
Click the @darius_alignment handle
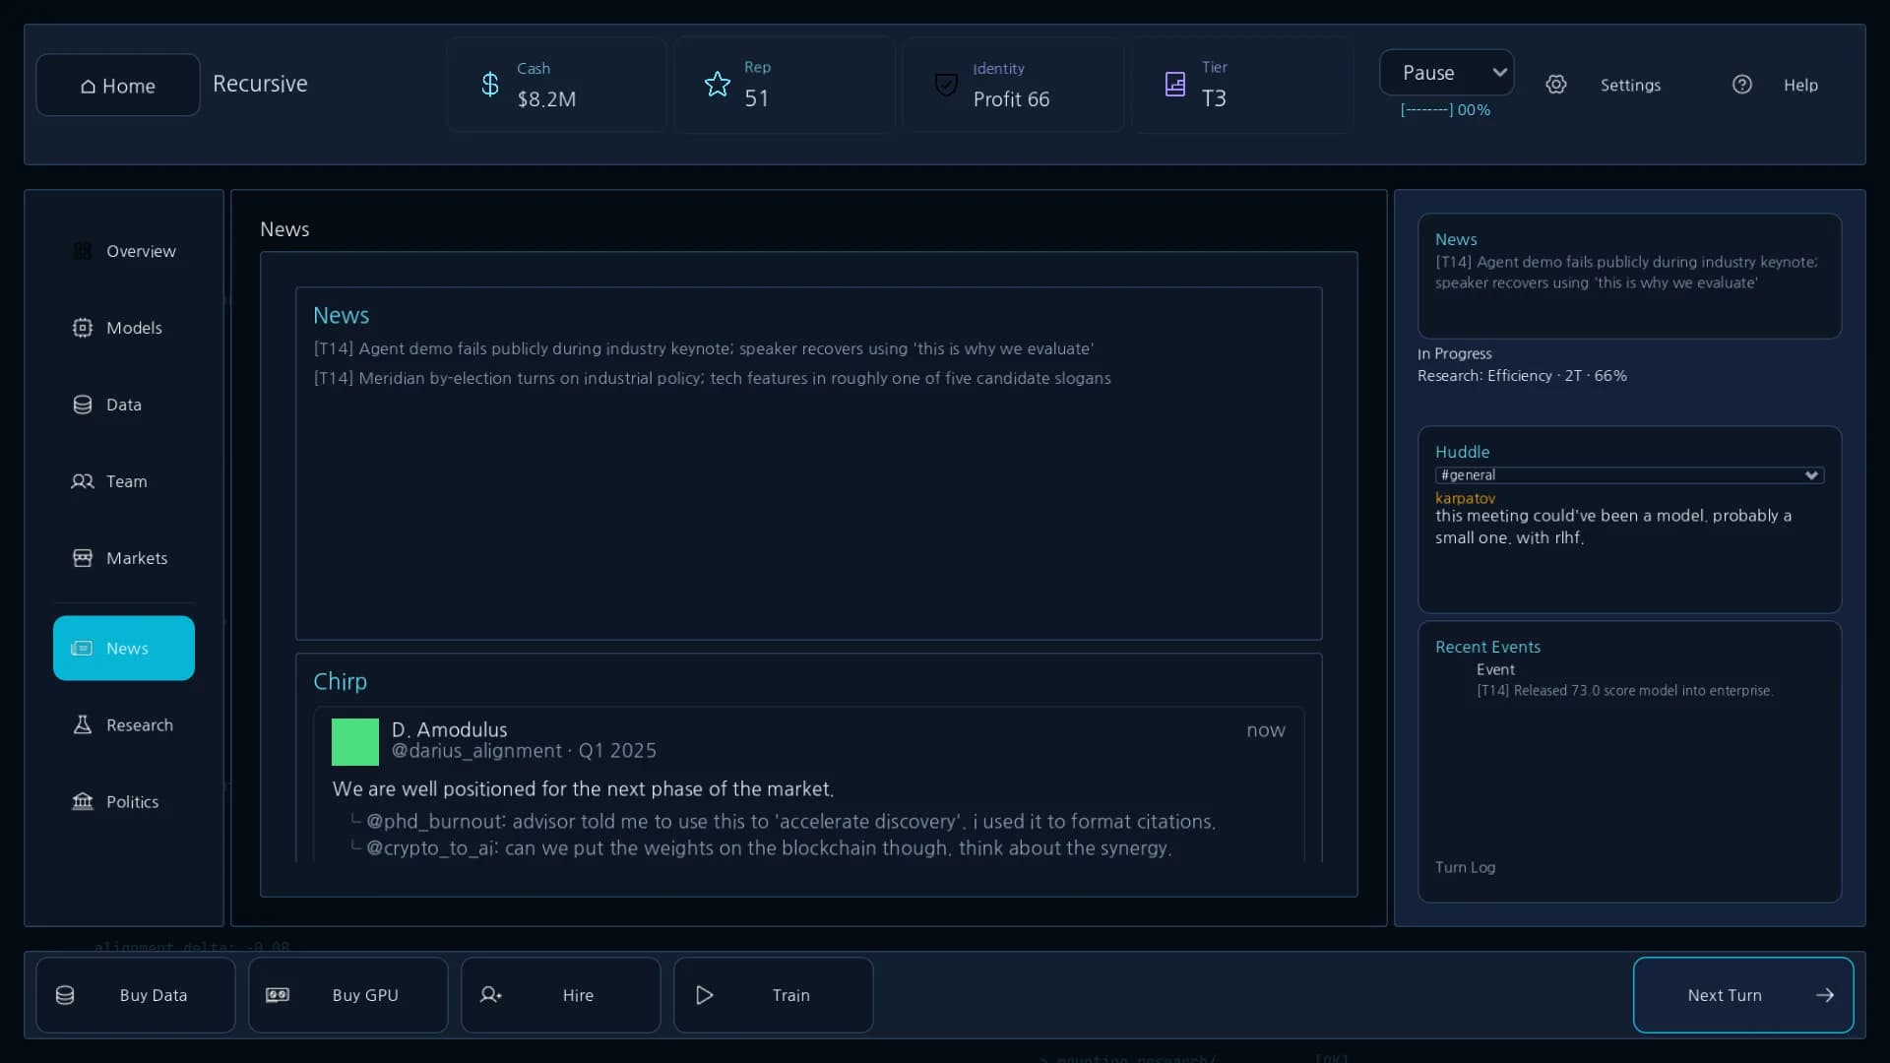(476, 751)
